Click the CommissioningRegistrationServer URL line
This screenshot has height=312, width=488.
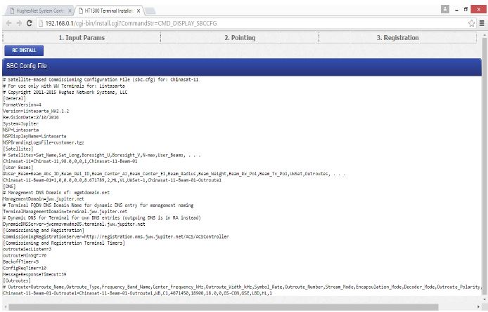pyautogui.click(x=116, y=236)
